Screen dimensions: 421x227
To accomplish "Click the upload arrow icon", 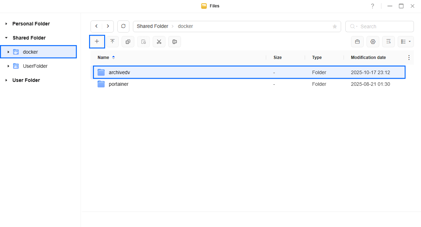I will coord(112,42).
